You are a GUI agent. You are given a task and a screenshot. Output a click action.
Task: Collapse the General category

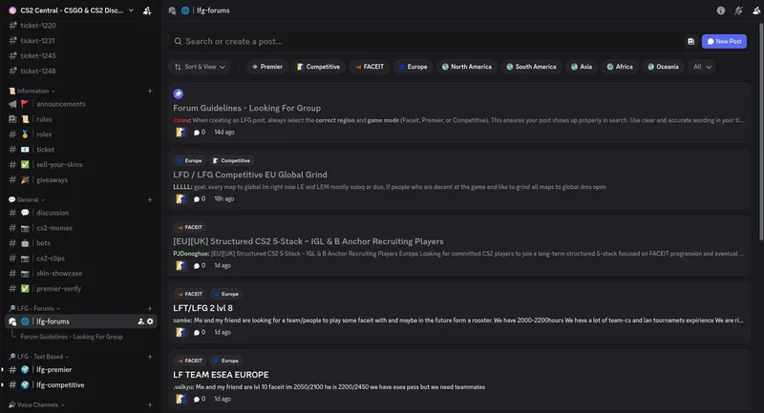tap(28, 199)
